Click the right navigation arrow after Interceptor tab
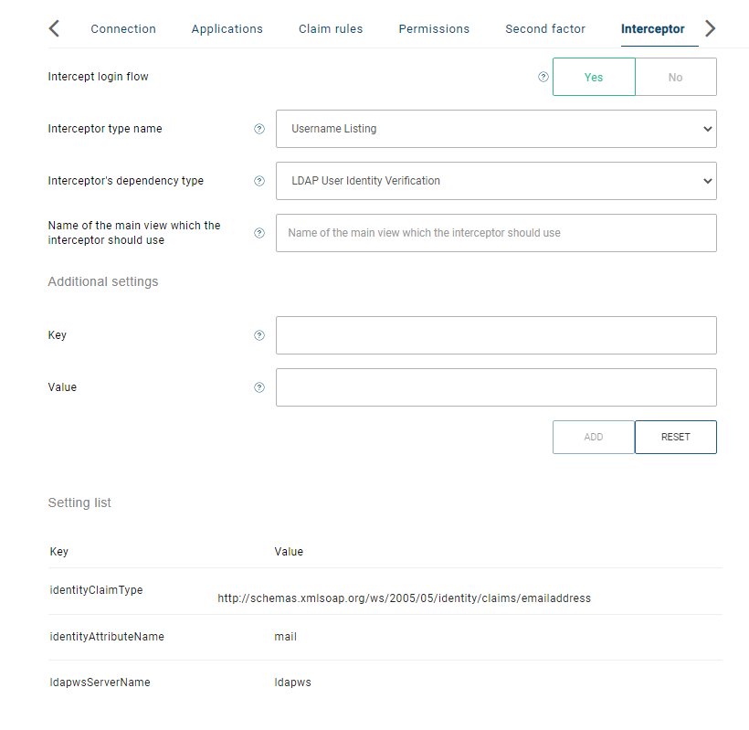The image size is (749, 730). tap(710, 28)
